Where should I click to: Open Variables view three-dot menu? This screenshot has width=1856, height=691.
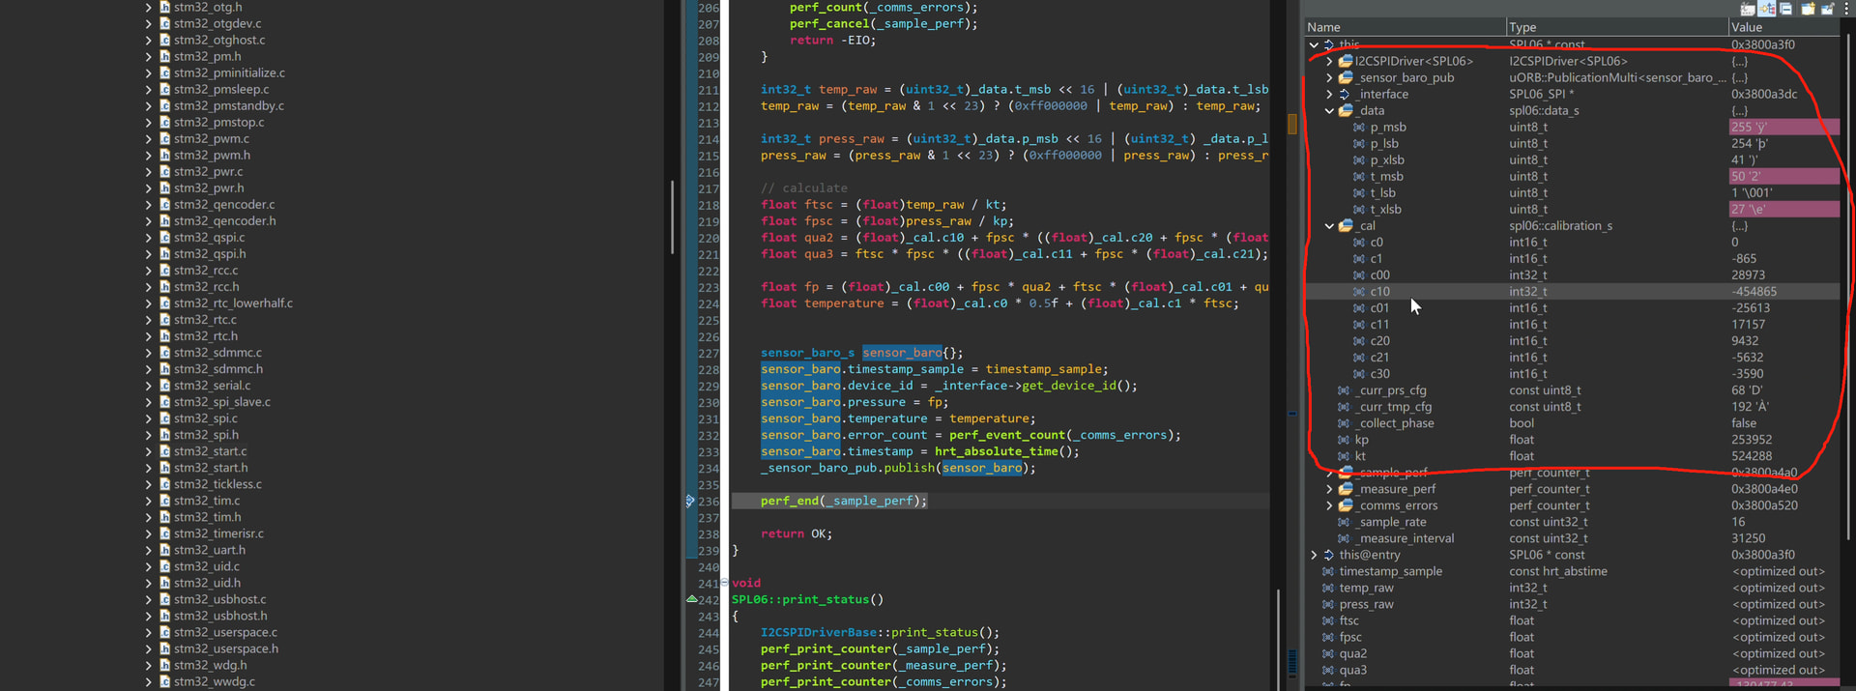pyautogui.click(x=1845, y=9)
